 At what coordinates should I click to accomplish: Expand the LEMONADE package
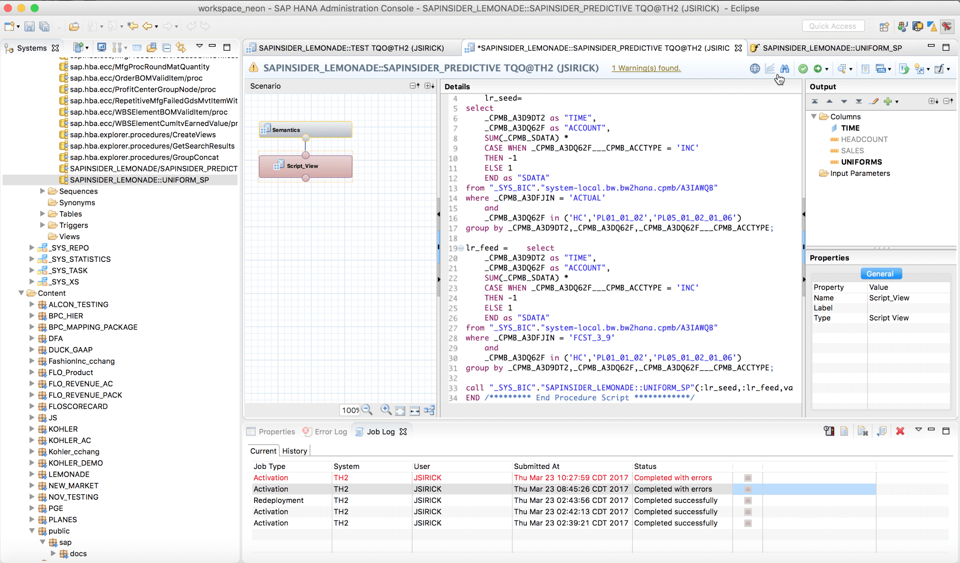32,474
